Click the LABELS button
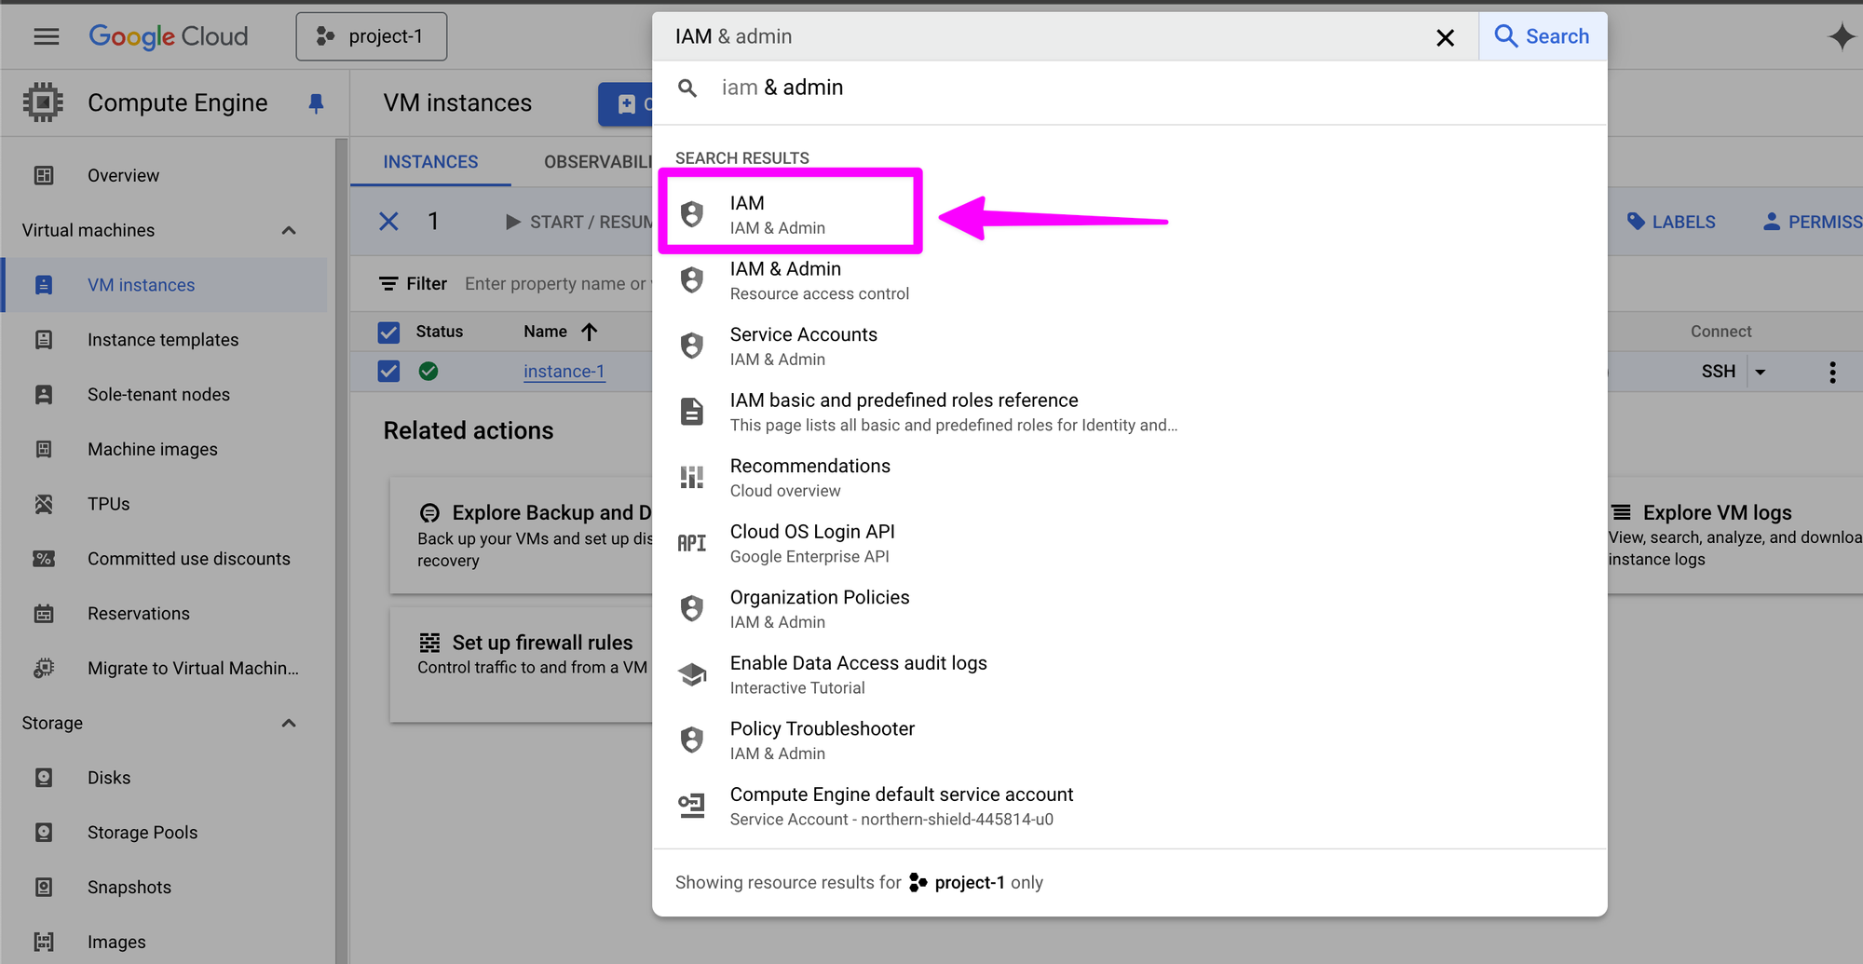Screen dimensions: 1863x964 click(1671, 222)
